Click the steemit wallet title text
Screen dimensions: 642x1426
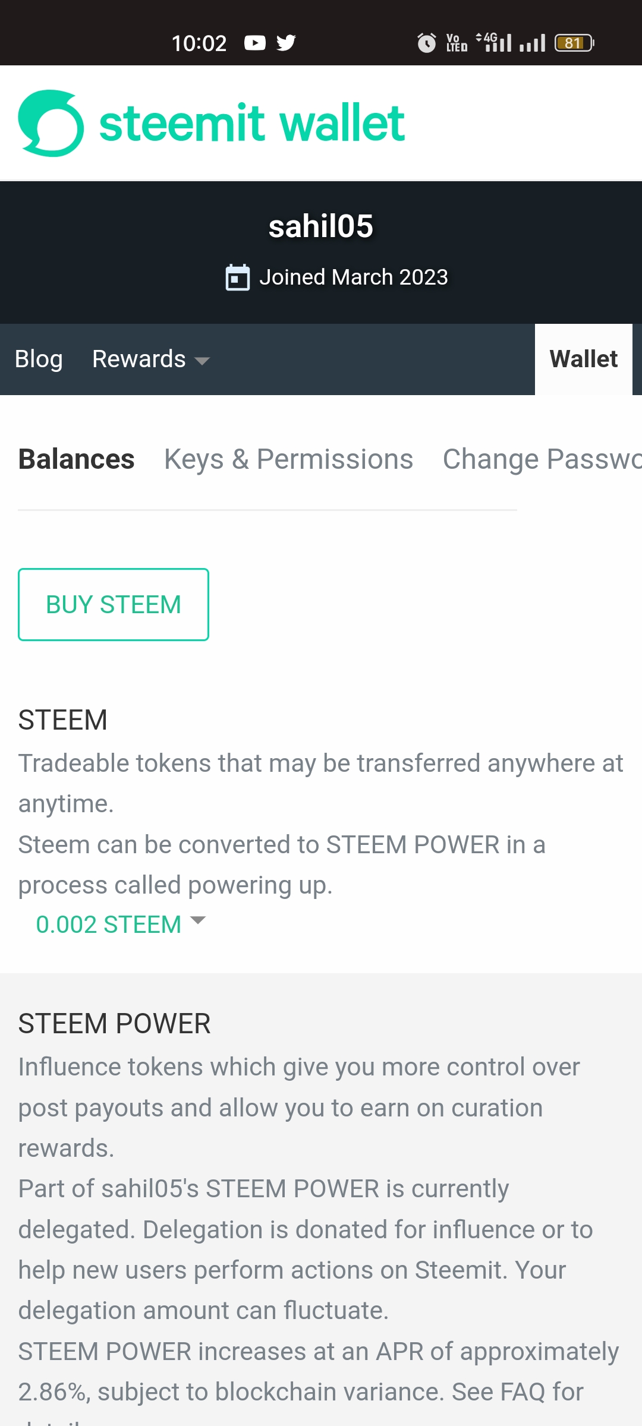[252, 123]
